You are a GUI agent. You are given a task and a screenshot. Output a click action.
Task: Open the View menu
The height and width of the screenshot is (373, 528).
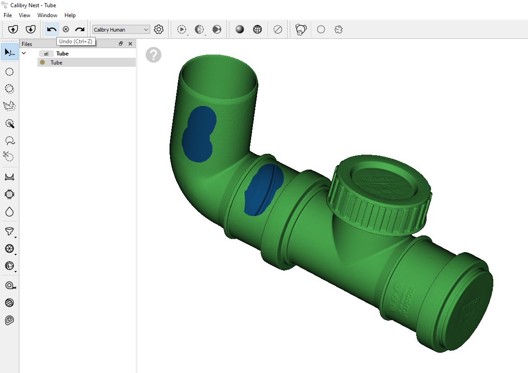click(24, 15)
